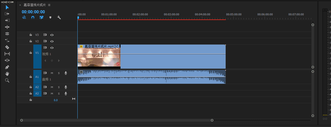
Task: Go to next keyframe on V1
Action: coord(59,61)
